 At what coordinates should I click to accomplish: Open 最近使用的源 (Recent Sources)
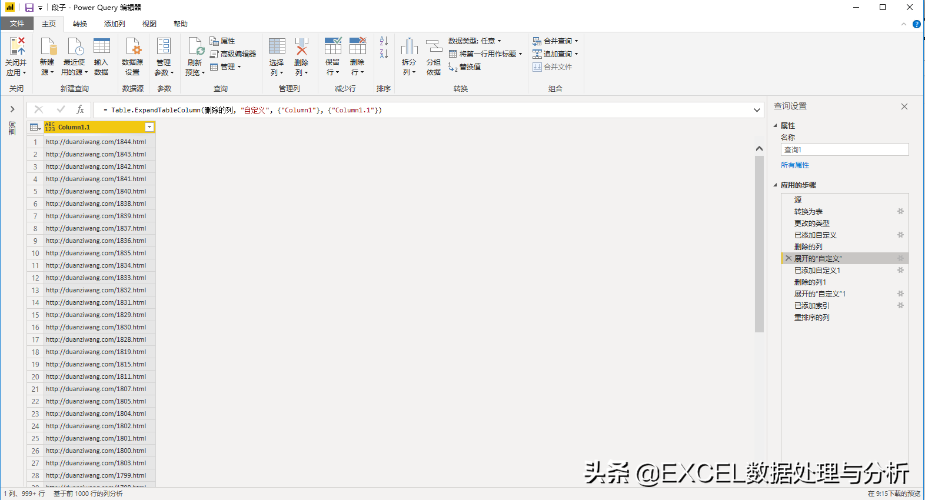(x=74, y=56)
